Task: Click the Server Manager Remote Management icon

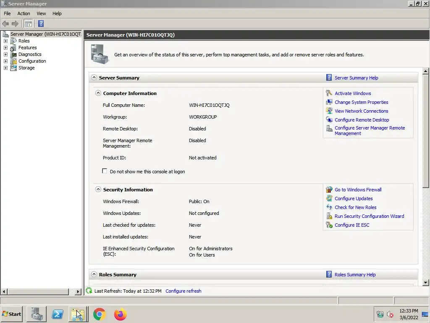Action: point(329,128)
